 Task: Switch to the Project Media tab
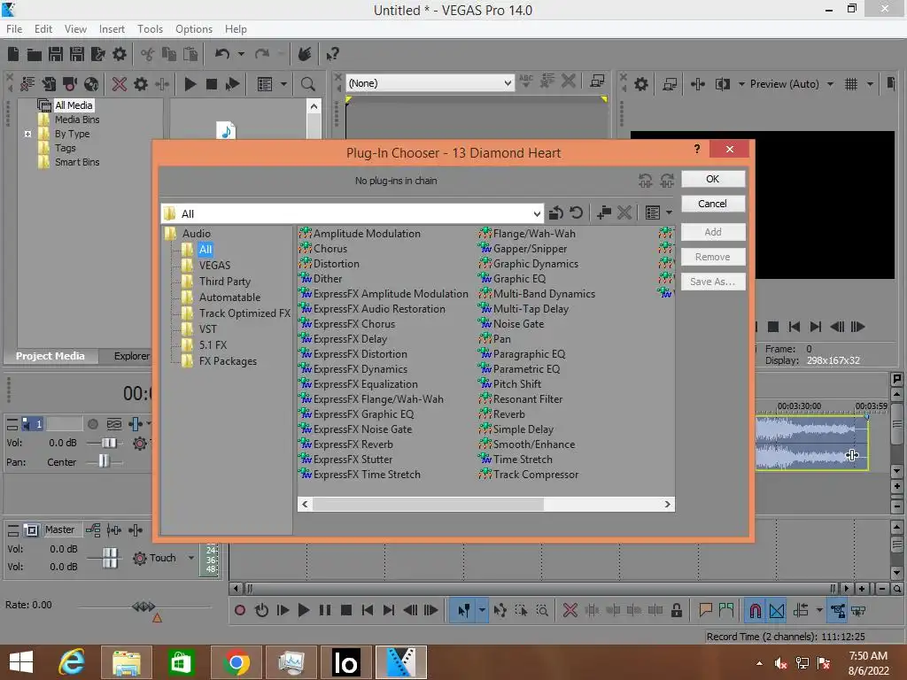tap(50, 356)
